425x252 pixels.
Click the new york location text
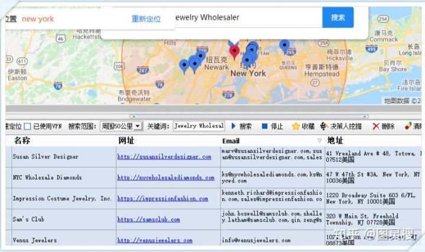38,19
